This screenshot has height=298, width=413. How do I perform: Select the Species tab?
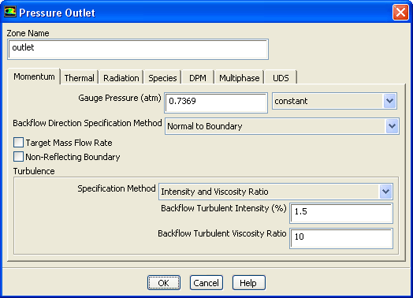[162, 78]
